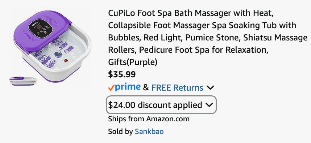Click the purple massage rollers in the tub
Screen dimensions: 311x143
(x=53, y=53)
